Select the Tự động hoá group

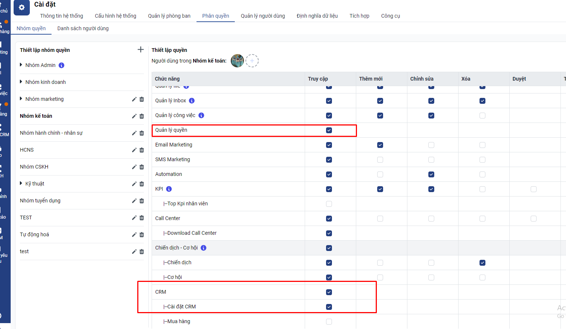34,234
